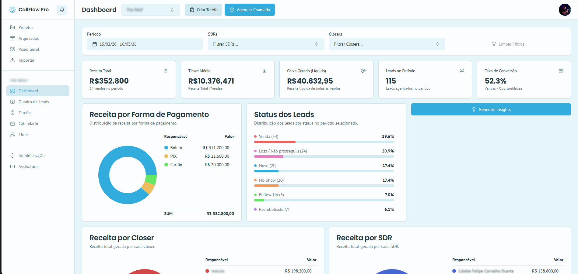Viewport: 578px width, 274px height.
Task: Click Limpar Filtros button
Action: pyautogui.click(x=508, y=44)
